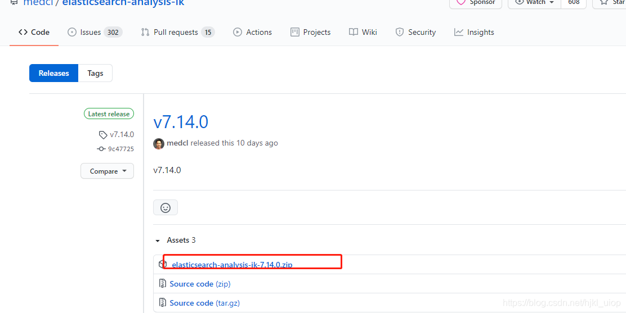Download Source code (tar.gz)

(x=205, y=303)
